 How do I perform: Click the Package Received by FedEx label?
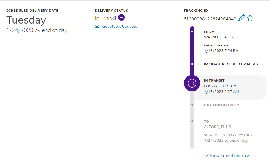pyautogui.click(x=231, y=64)
